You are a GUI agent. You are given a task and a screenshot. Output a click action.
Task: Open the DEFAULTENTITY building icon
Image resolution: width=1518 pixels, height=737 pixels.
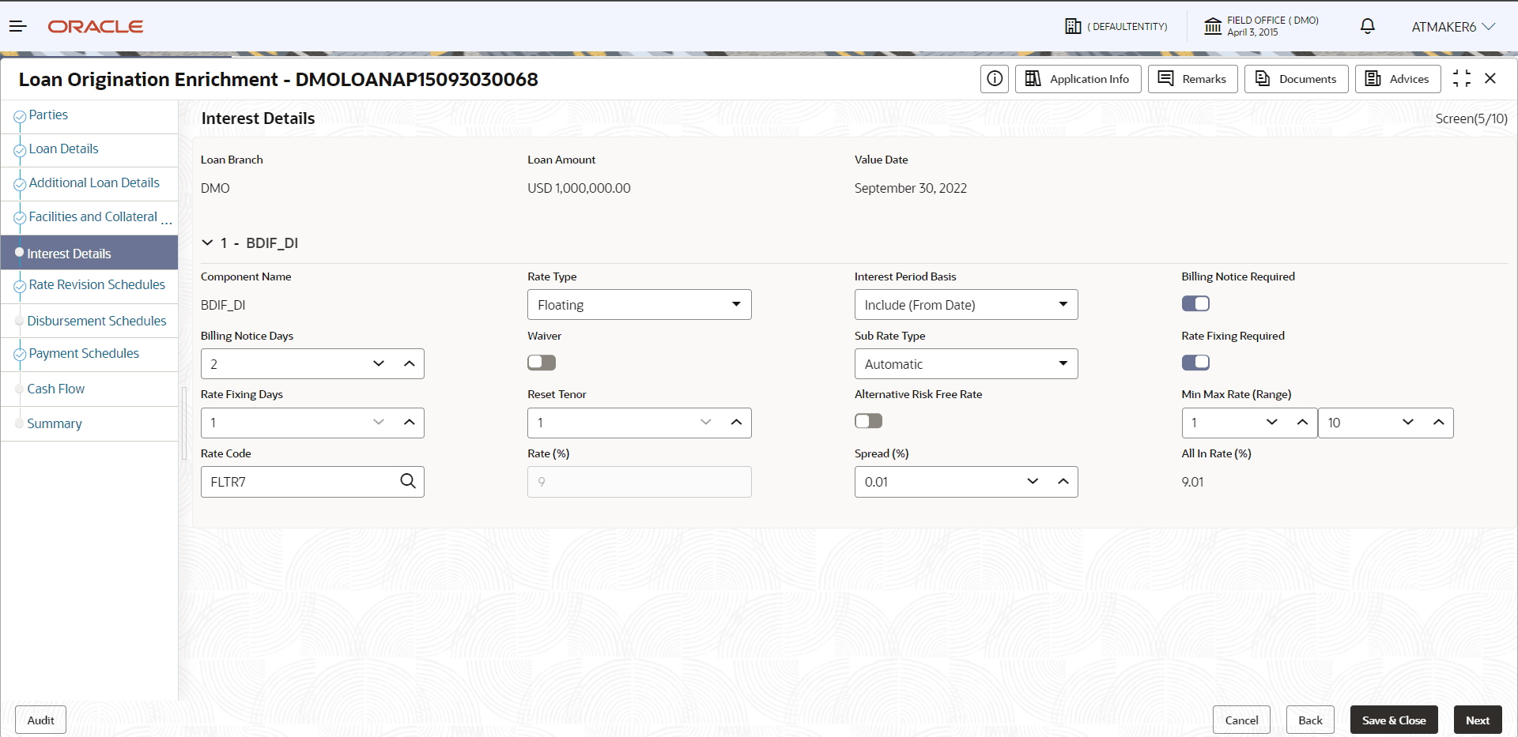[1073, 26]
